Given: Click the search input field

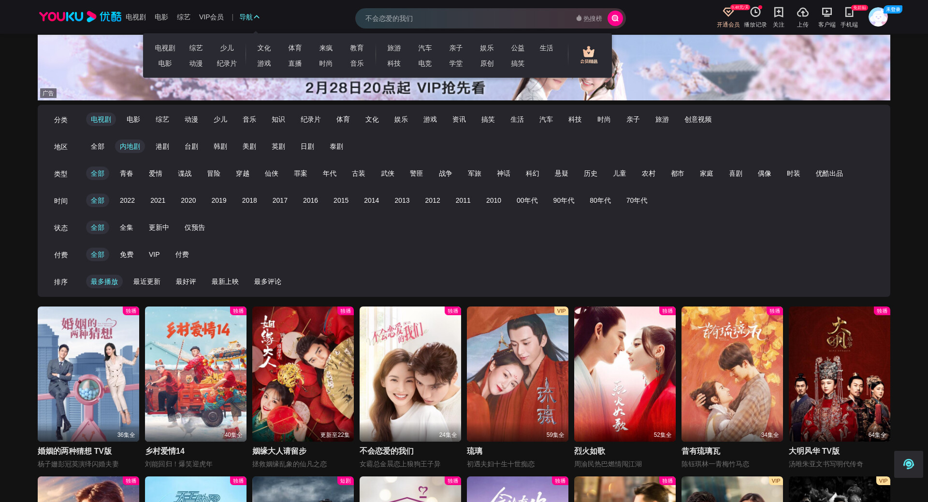Looking at the screenshot, I should coord(464,18).
